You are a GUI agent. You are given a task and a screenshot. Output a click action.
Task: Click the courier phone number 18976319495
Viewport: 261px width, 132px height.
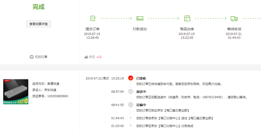[x=212, y=97]
